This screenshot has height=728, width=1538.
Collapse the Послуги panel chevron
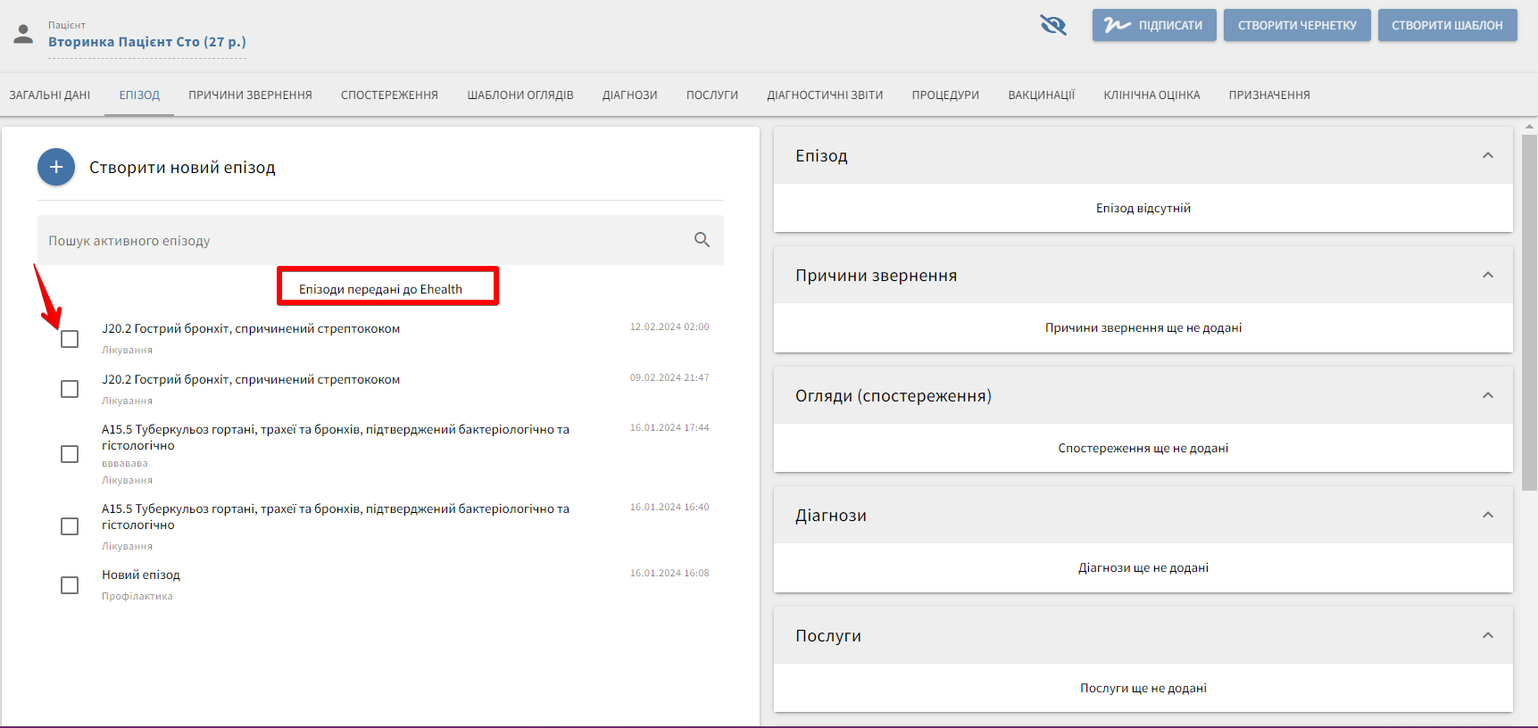(1487, 635)
